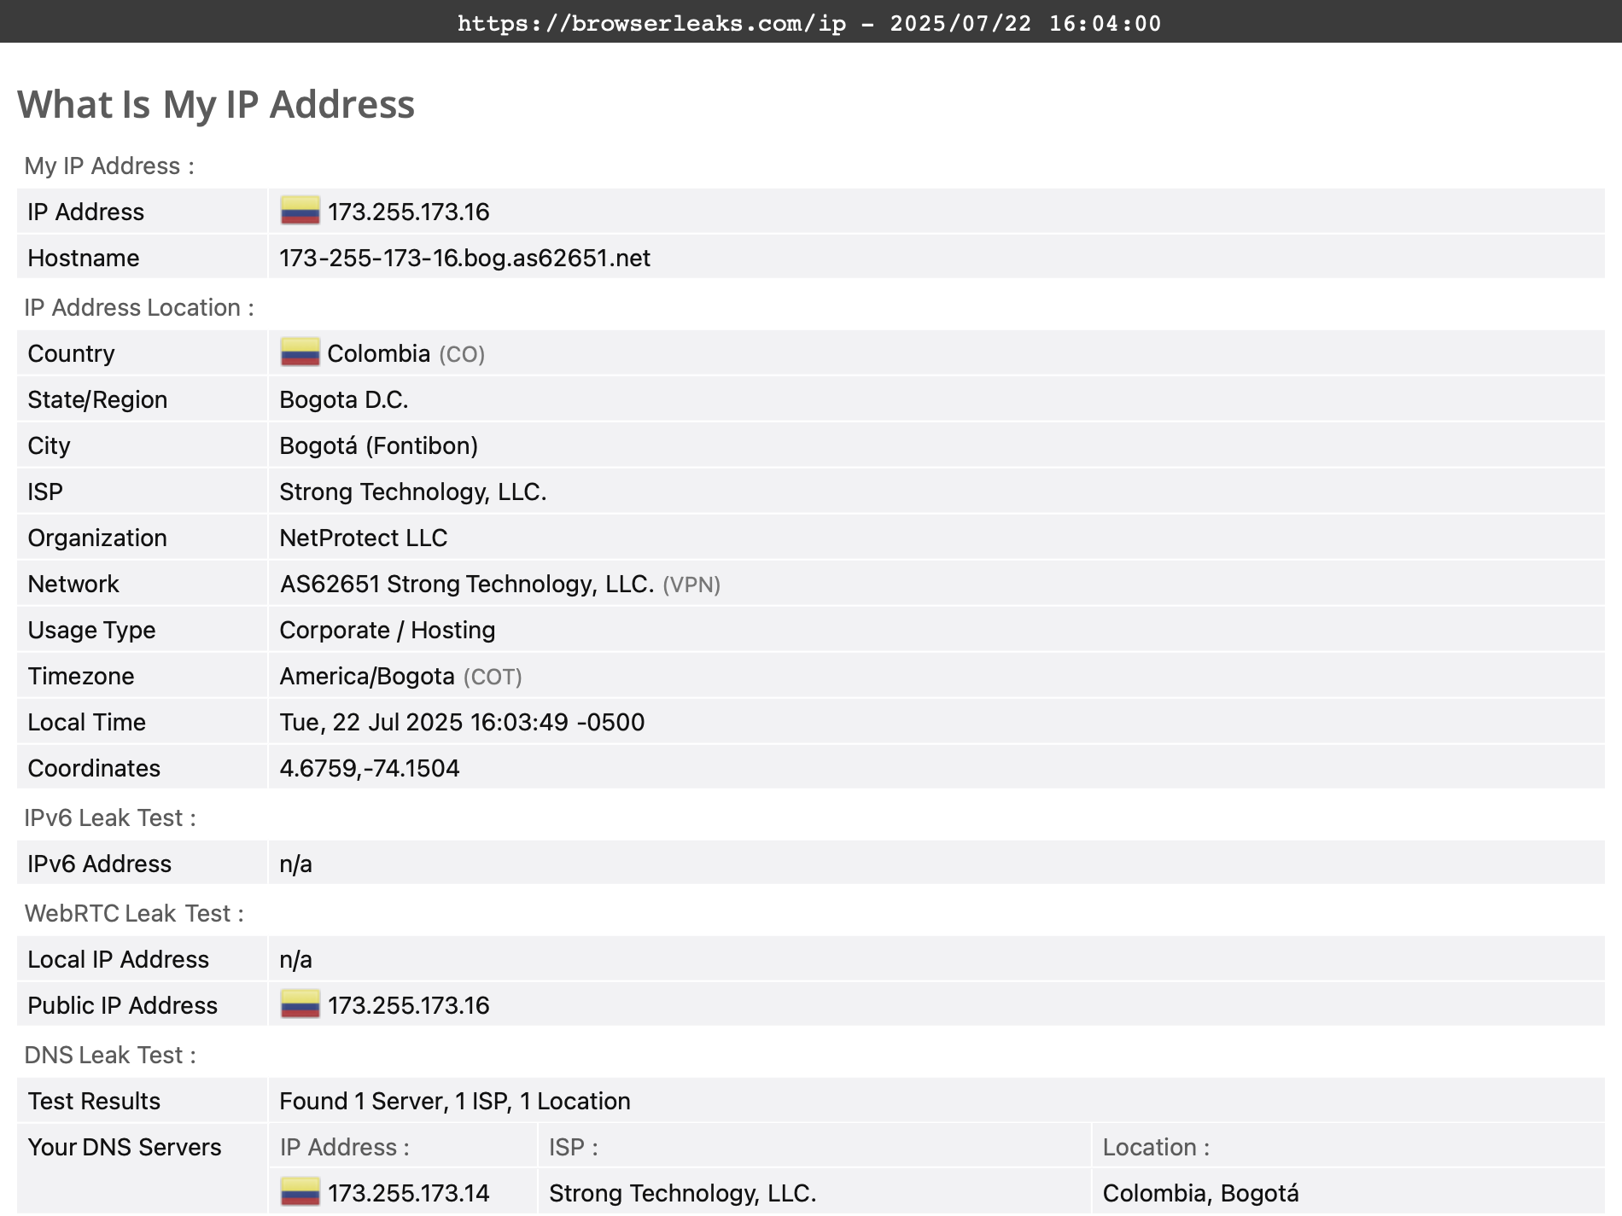1622x1216 pixels.
Task: Click the Coordinates row label
Action: point(94,768)
